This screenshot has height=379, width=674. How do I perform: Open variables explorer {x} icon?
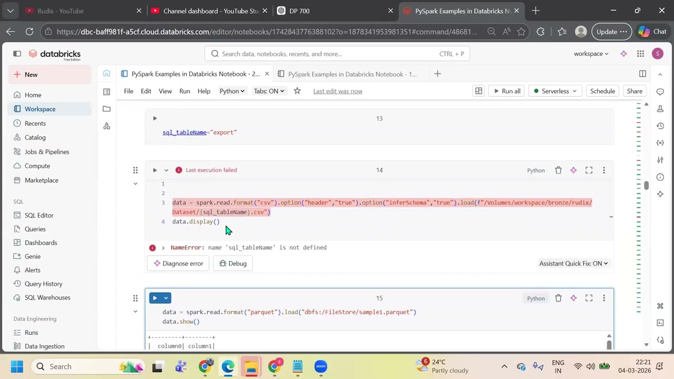click(x=660, y=143)
